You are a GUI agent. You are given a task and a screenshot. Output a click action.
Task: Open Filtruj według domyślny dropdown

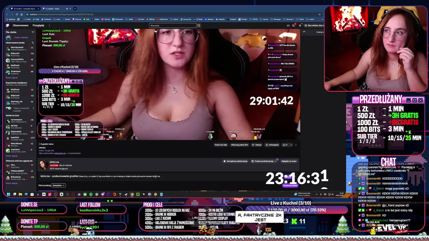[59, 185]
